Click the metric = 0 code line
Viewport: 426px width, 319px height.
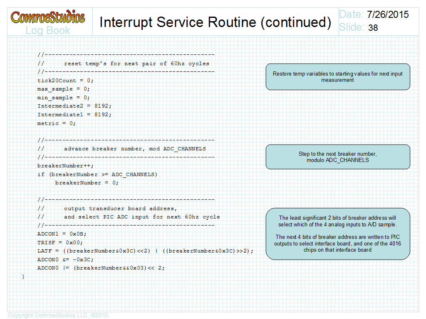click(57, 123)
